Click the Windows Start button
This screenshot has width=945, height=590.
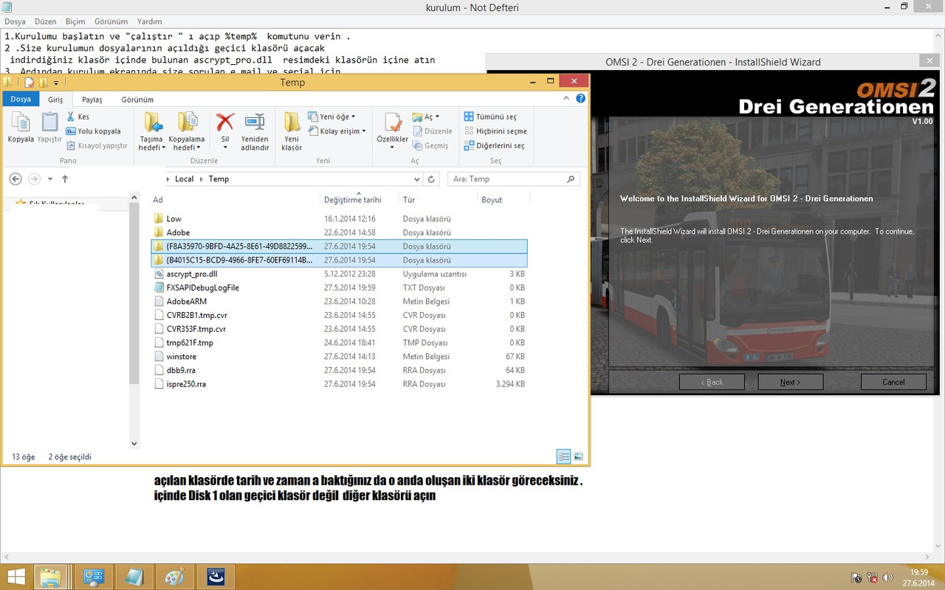pyautogui.click(x=16, y=577)
